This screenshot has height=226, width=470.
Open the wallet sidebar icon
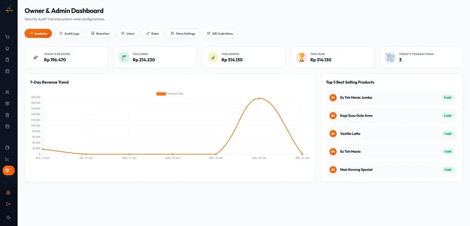coord(7,148)
